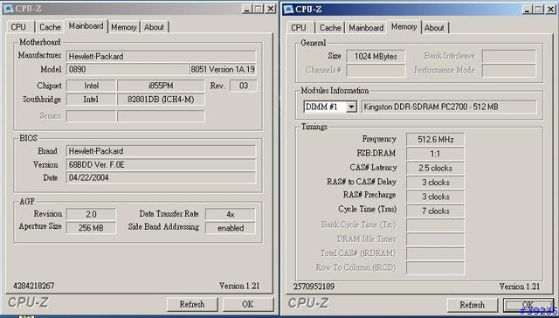Open the Cache tab in left CPU-Z window
The height and width of the screenshot is (318, 559).
click(50, 27)
